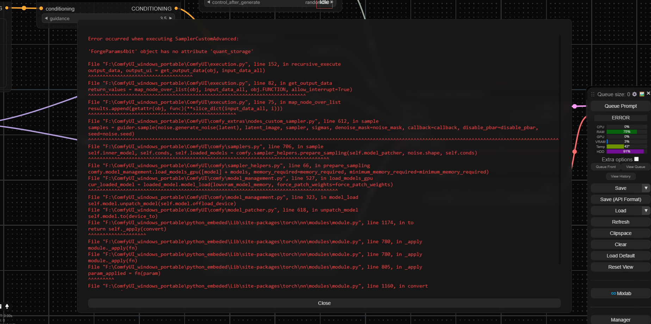Click View Queue button
The image size is (651, 324).
point(635,167)
